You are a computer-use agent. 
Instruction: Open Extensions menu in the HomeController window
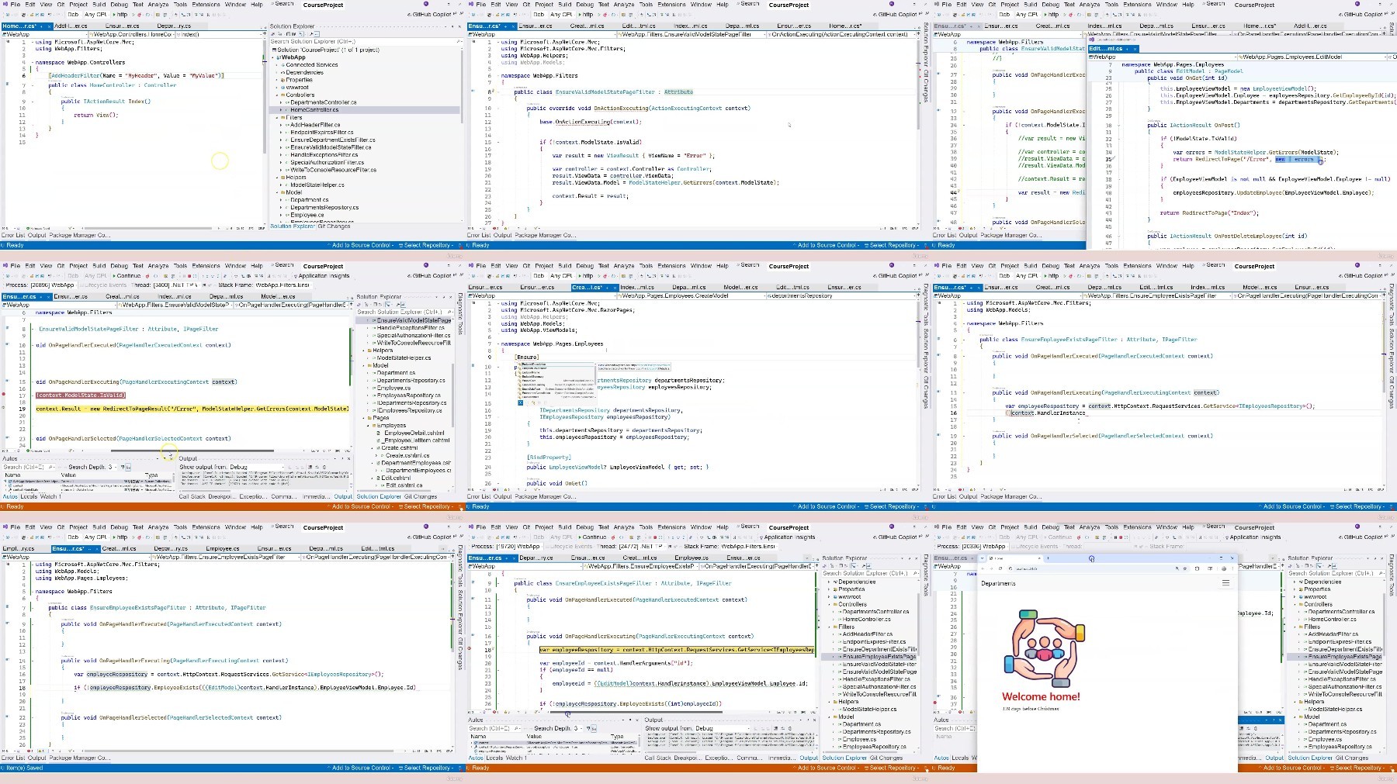click(x=206, y=4)
